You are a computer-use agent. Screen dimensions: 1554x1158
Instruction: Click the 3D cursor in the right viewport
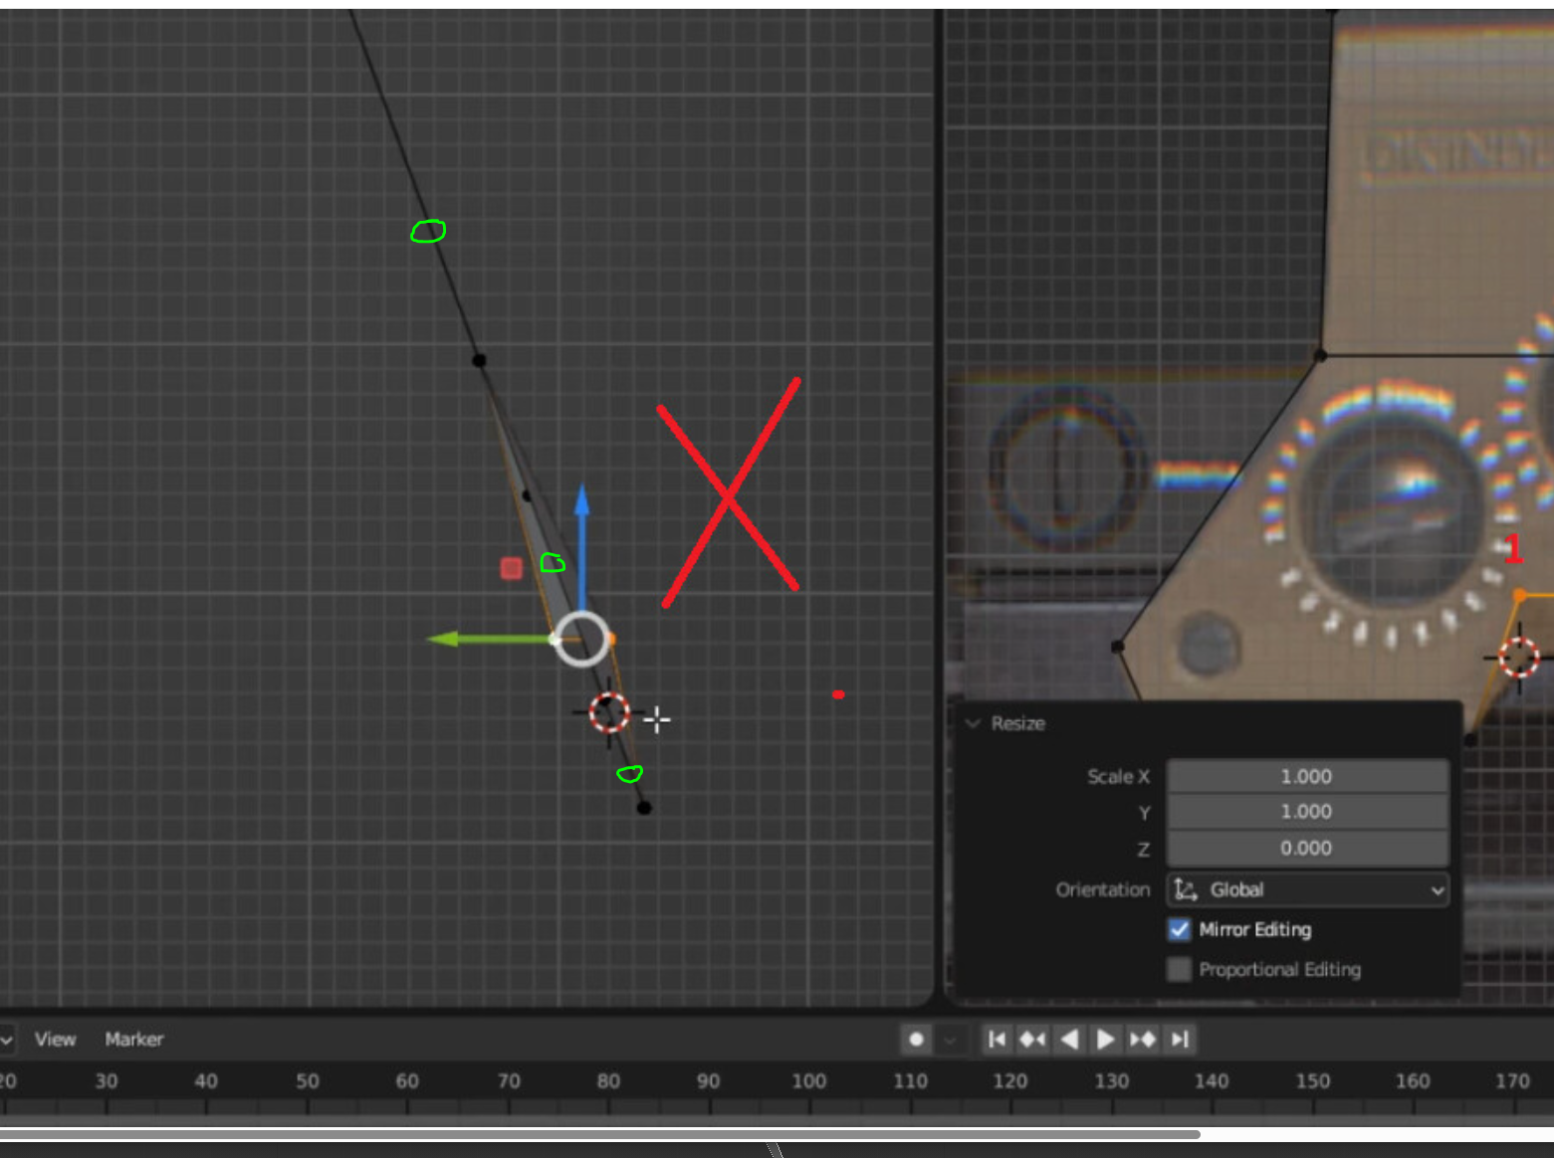click(x=1519, y=658)
